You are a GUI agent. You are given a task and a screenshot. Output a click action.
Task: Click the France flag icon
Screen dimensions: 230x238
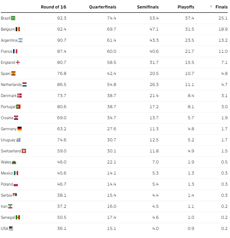(15, 51)
